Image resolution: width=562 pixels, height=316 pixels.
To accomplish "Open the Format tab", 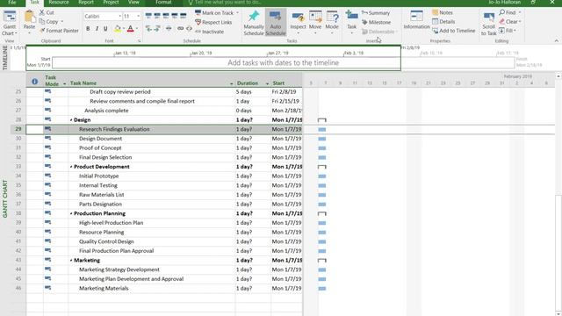I will coord(163,3).
